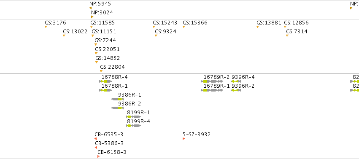Select the GS:14852 label
This screenshot has height=159, width=359.
108,58
